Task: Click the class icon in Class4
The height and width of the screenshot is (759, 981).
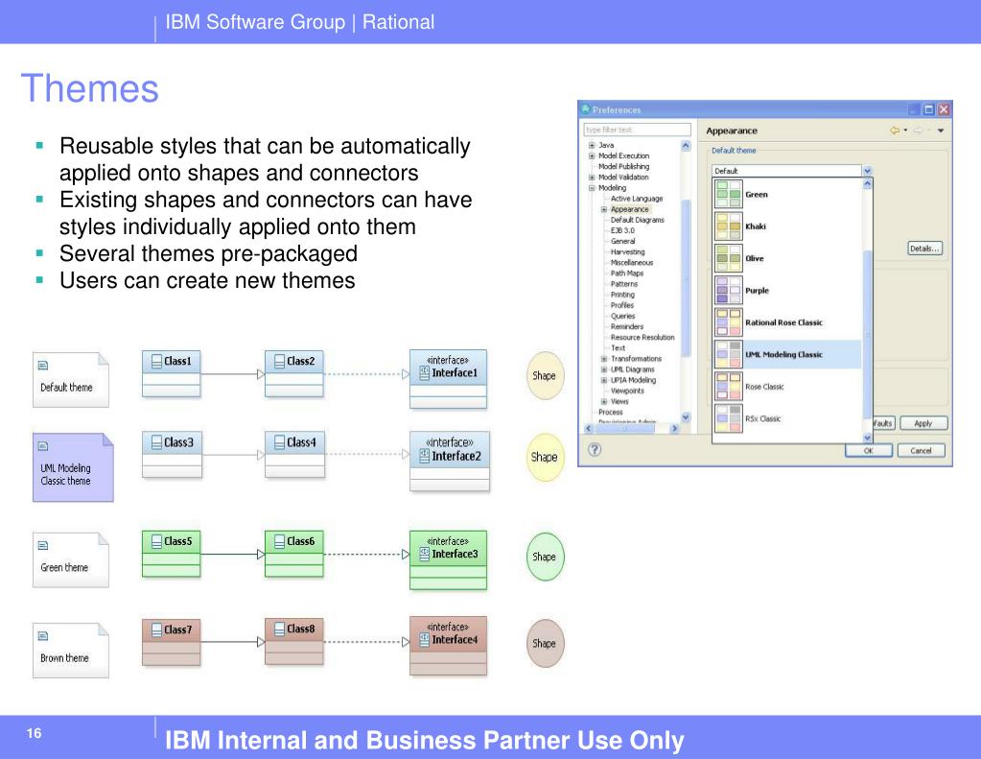Action: [x=280, y=442]
